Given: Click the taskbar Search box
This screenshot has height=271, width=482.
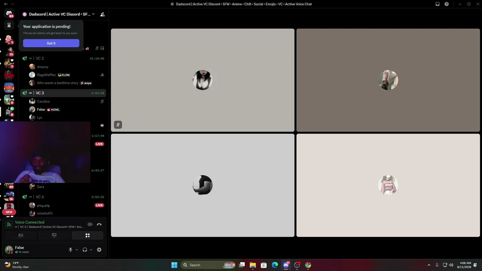Looking at the screenshot, I should [209, 265].
